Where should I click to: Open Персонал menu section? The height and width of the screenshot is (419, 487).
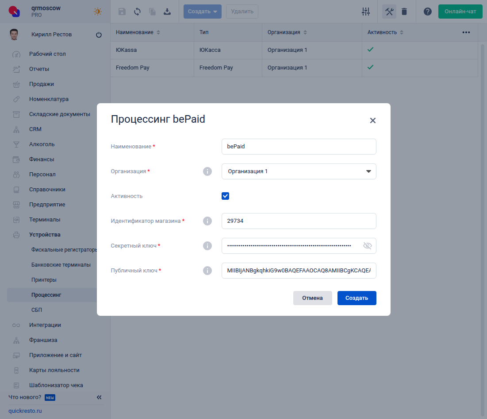click(x=42, y=175)
